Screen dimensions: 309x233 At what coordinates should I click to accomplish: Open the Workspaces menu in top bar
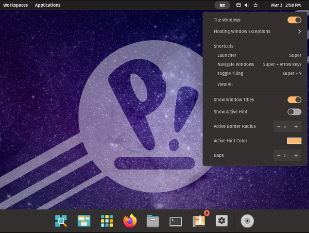click(x=15, y=5)
